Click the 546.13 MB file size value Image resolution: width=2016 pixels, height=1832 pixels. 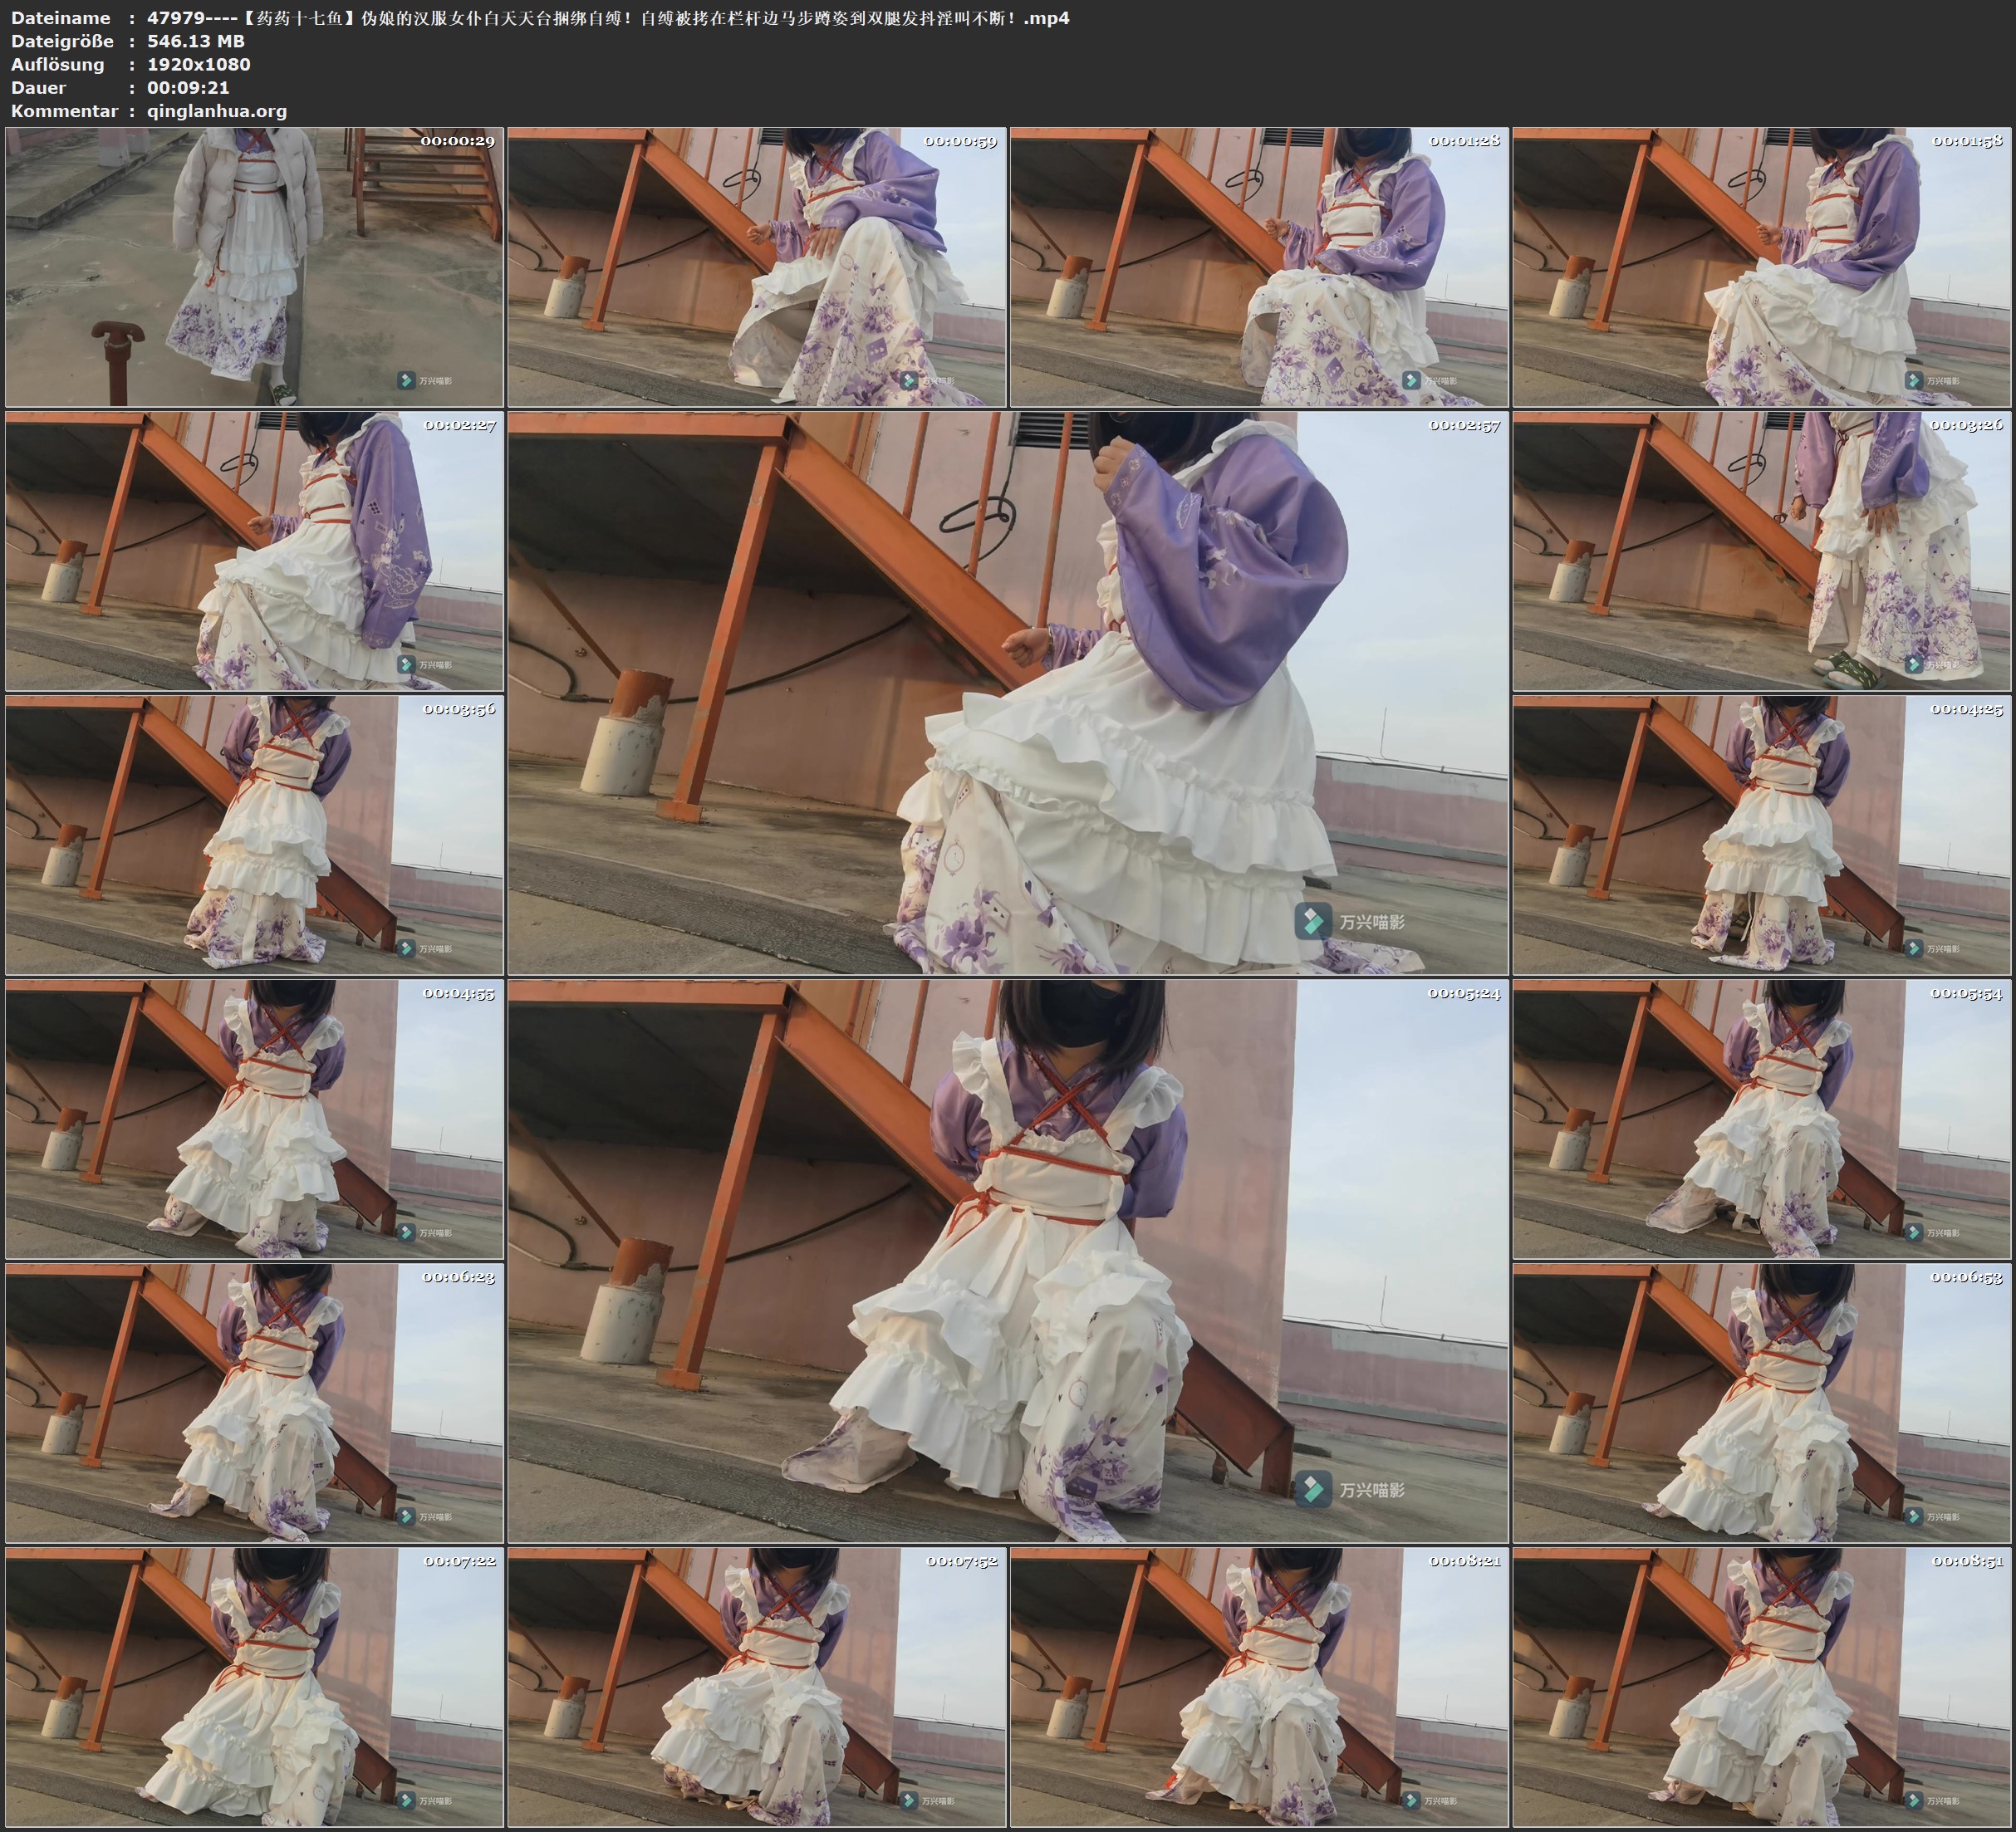pyautogui.click(x=195, y=41)
